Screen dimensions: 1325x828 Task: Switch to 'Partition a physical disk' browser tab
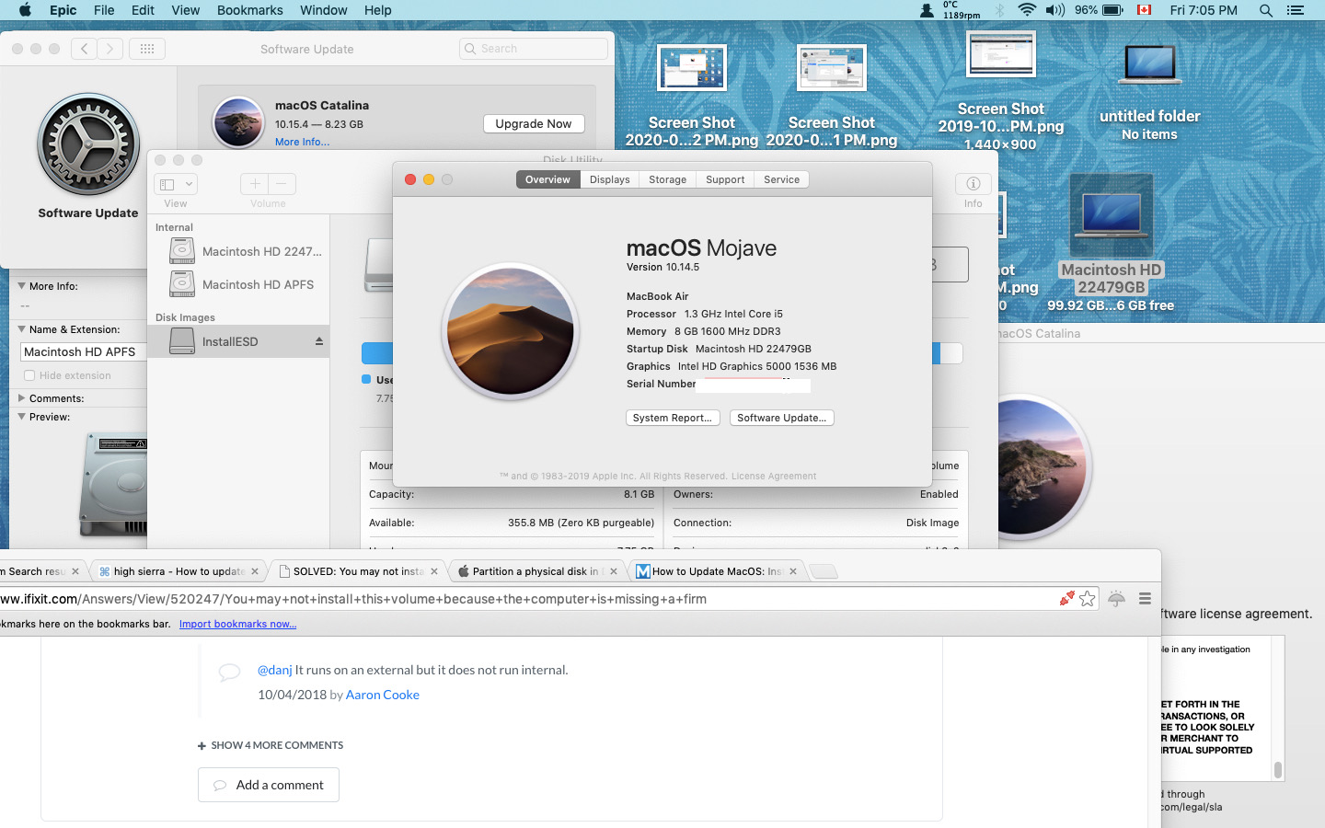coord(537,571)
